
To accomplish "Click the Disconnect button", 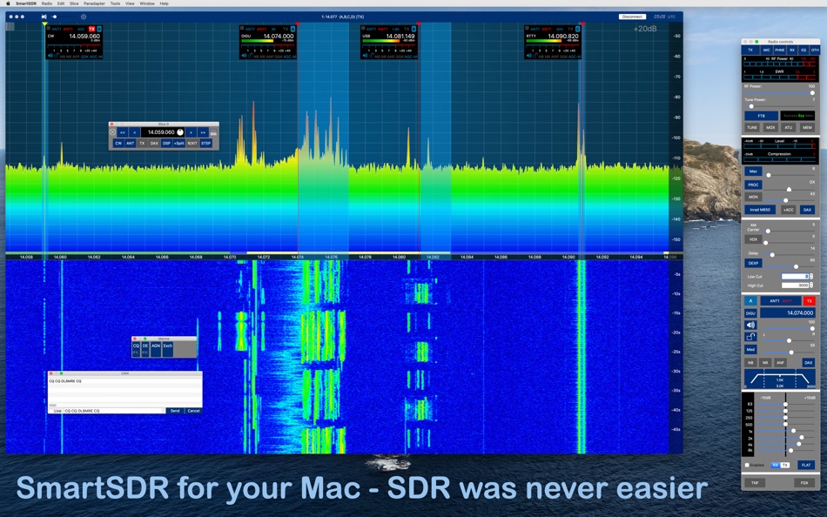I will point(632,17).
